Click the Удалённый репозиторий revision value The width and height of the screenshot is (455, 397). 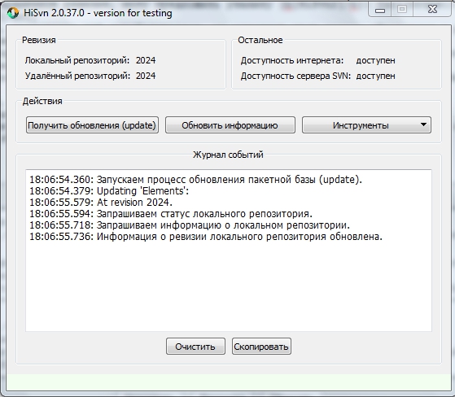(146, 76)
